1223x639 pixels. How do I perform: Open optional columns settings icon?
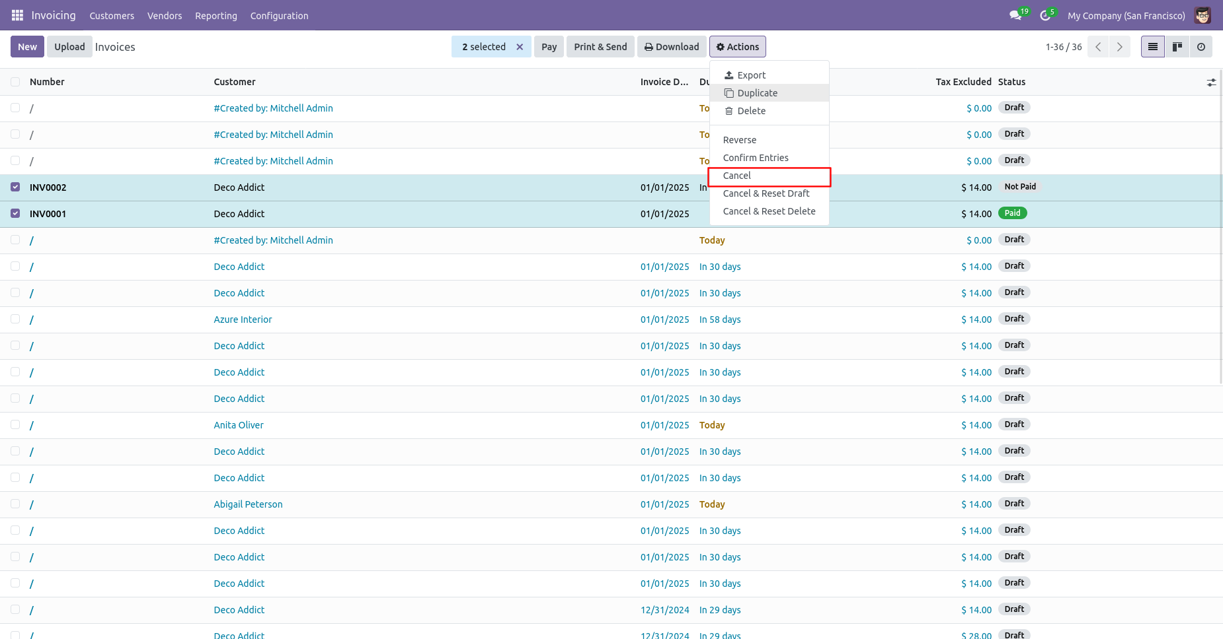coord(1211,83)
